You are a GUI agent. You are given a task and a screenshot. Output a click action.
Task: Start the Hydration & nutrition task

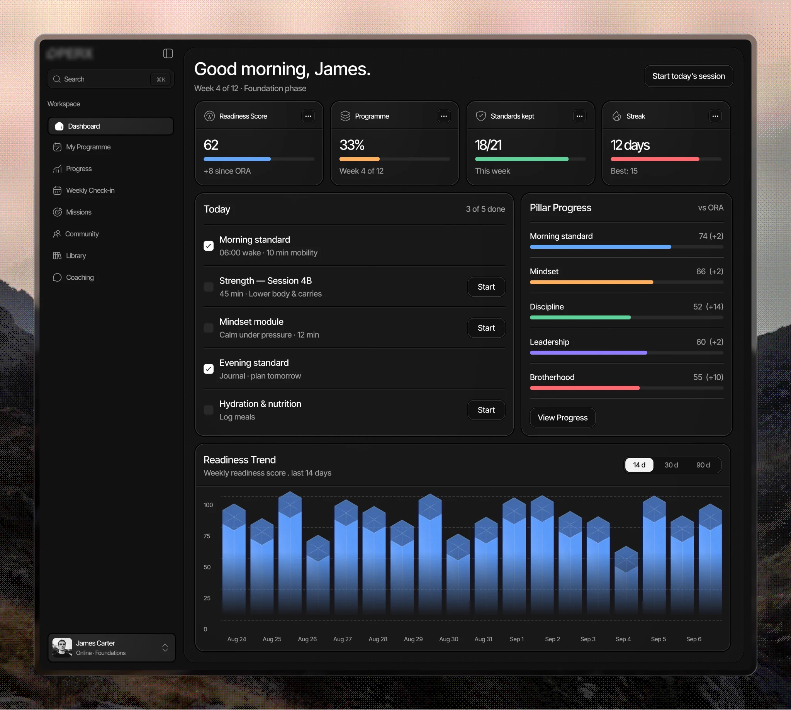(486, 410)
